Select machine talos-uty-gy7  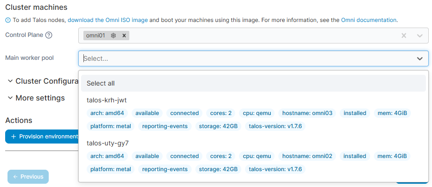coord(108,143)
